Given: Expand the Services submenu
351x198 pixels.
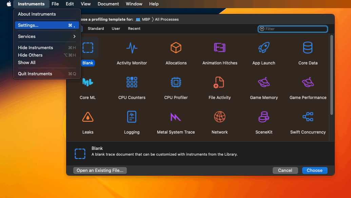Looking at the screenshot, I should point(47,37).
